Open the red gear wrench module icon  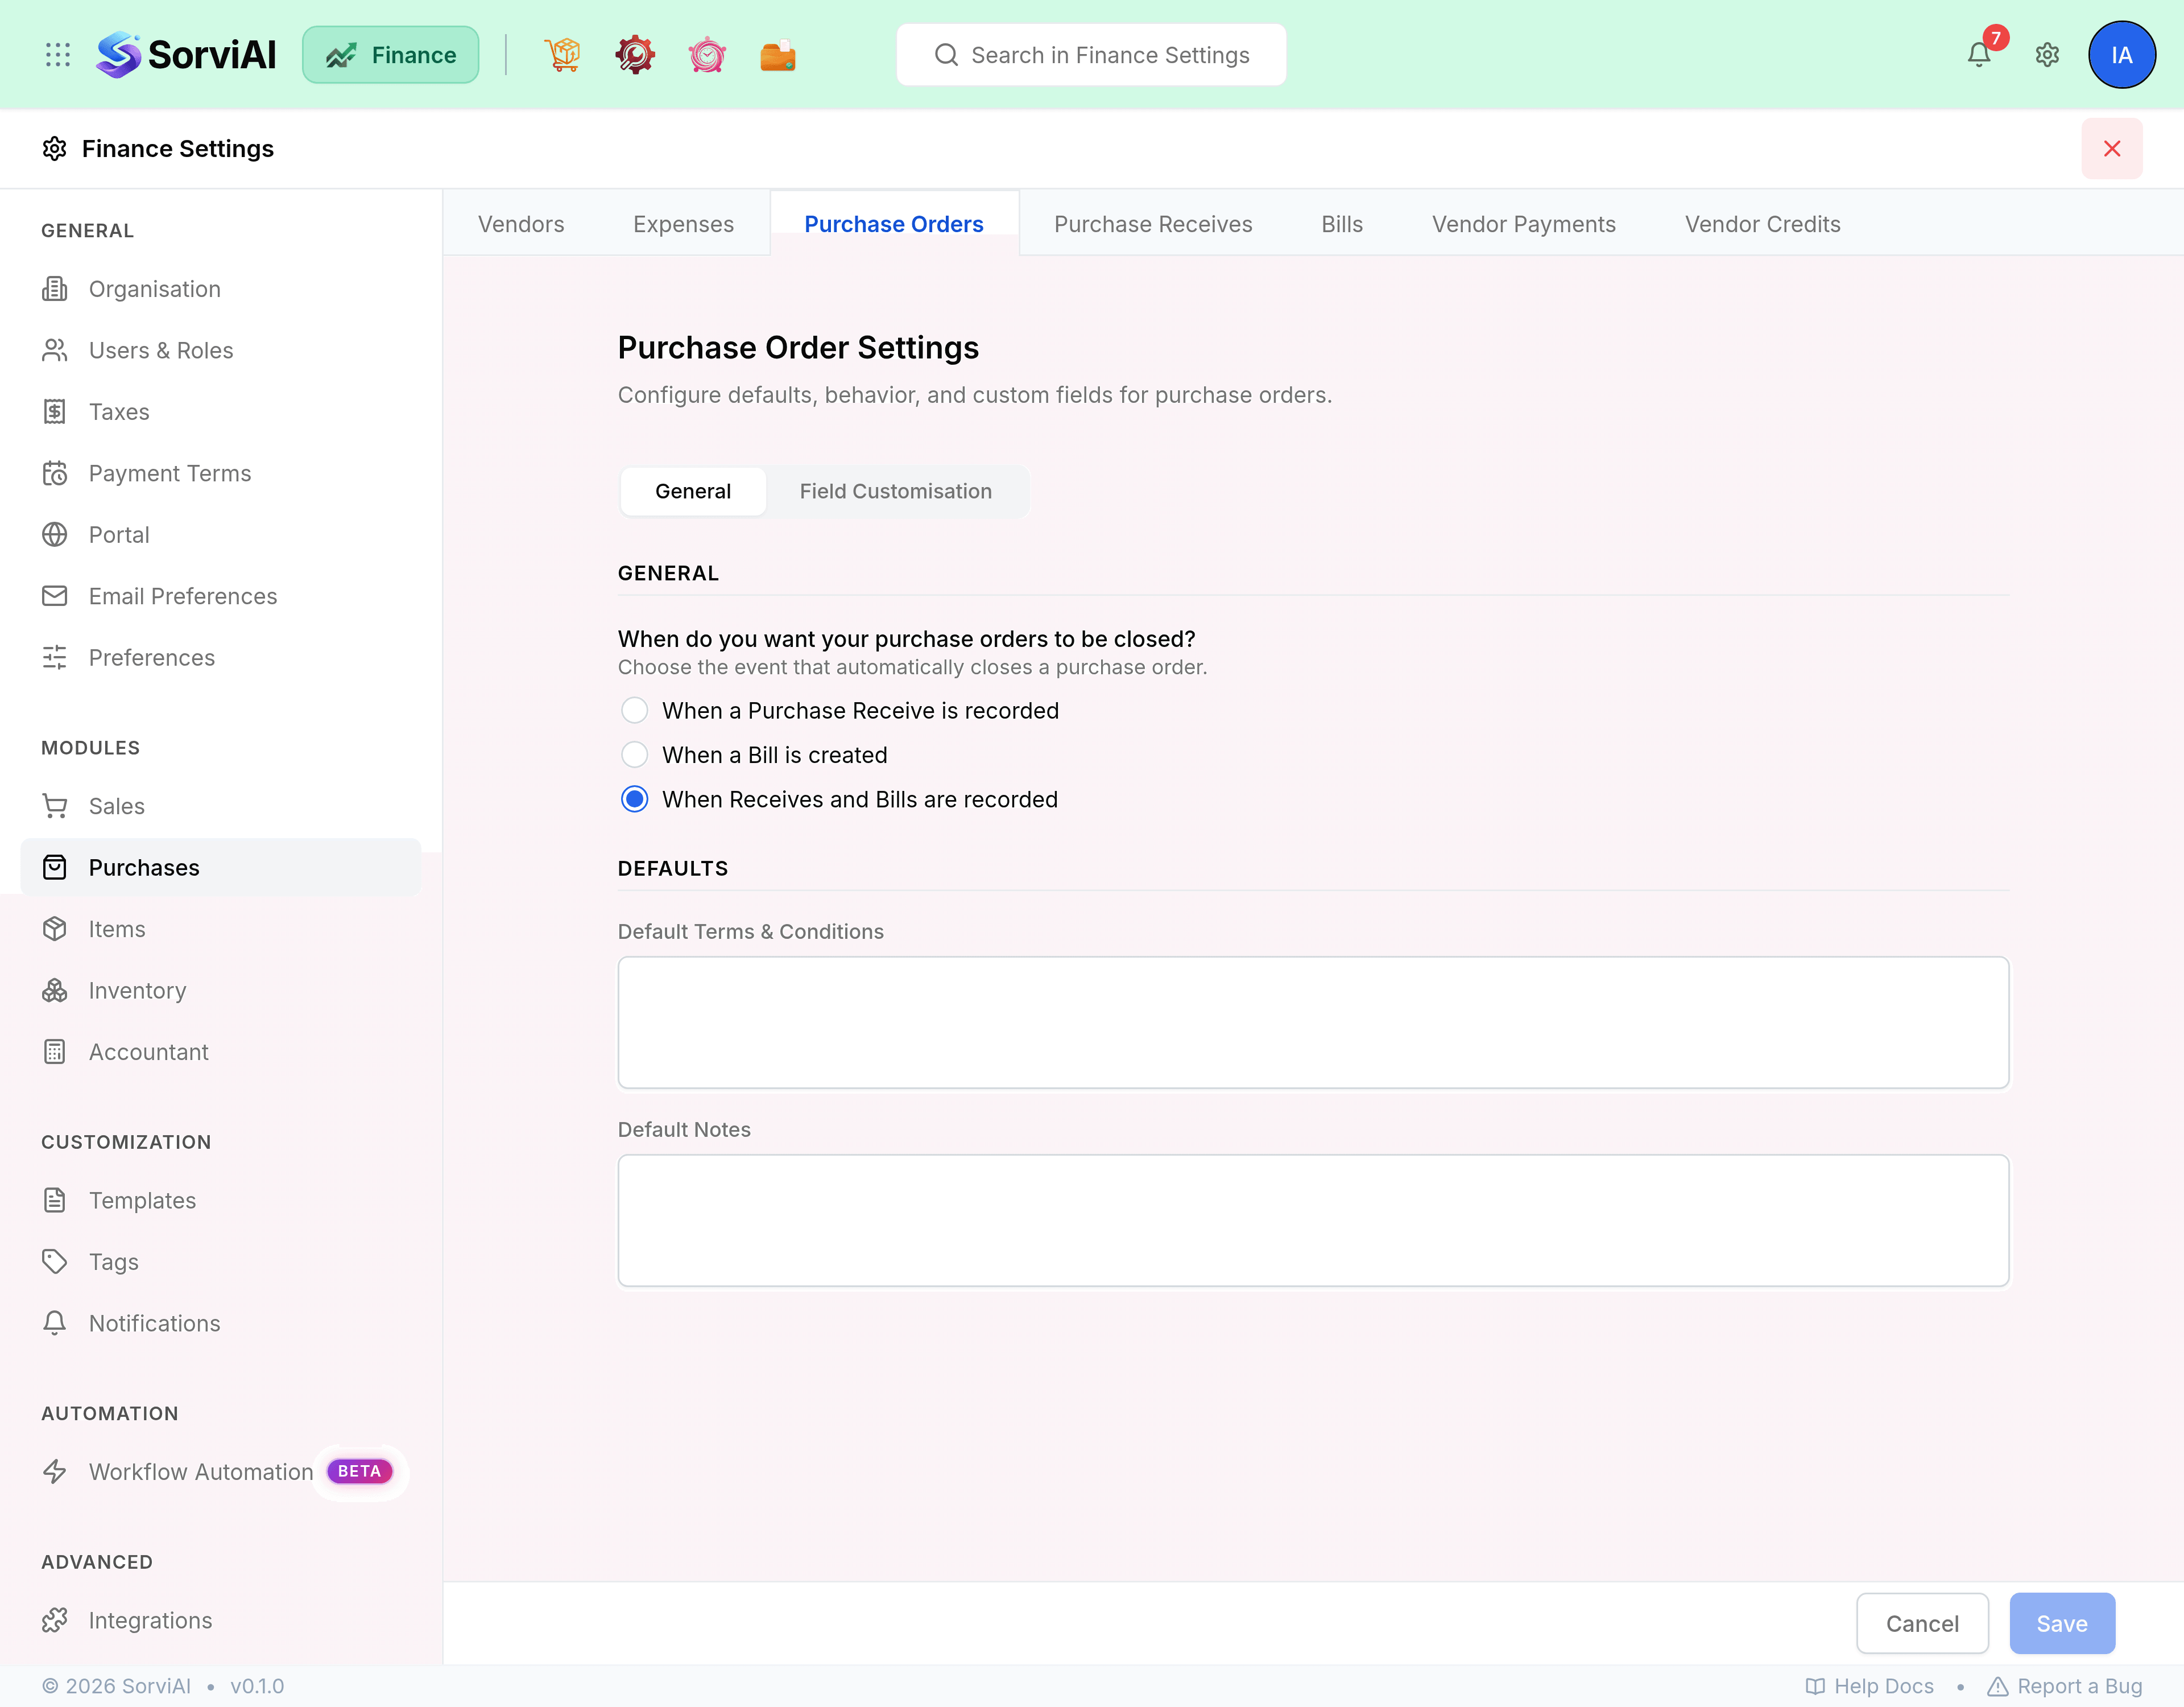click(x=635, y=55)
